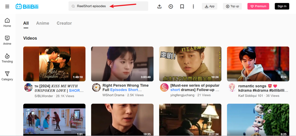Open the bookmarks icon
The width and height of the screenshot is (296, 136).
(x=182, y=6)
